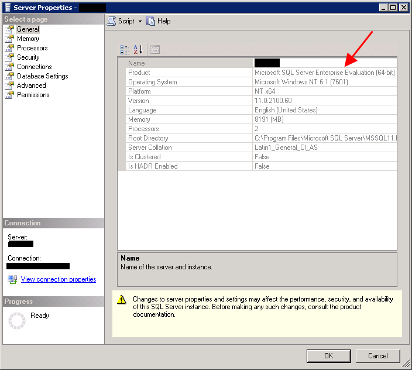Open the Script dropdown arrow
Image resolution: width=412 pixels, height=370 pixels.
tap(140, 21)
